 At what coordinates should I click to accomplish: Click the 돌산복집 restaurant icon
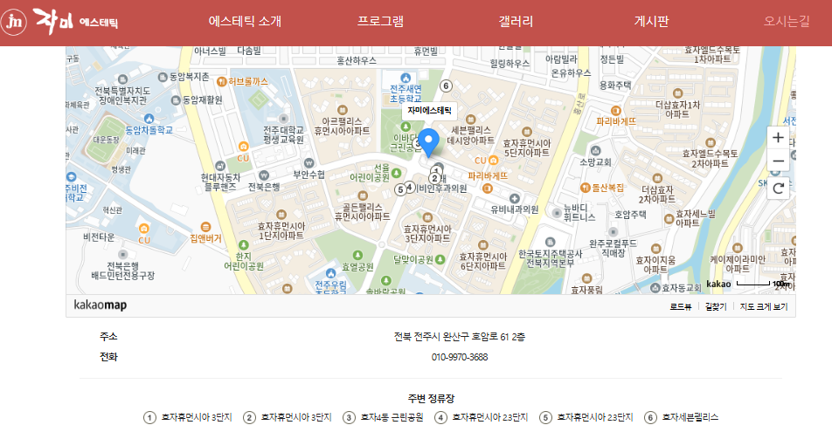[x=586, y=188]
